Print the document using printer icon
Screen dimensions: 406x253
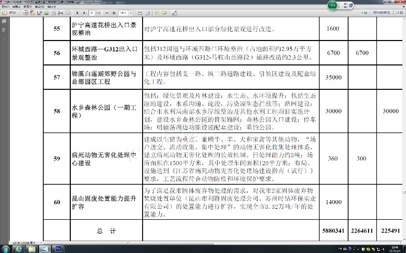tap(60, 12)
